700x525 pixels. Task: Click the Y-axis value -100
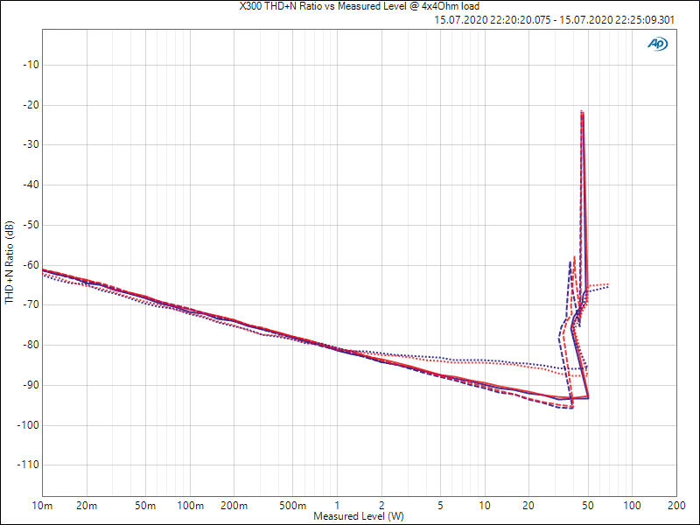(28, 425)
